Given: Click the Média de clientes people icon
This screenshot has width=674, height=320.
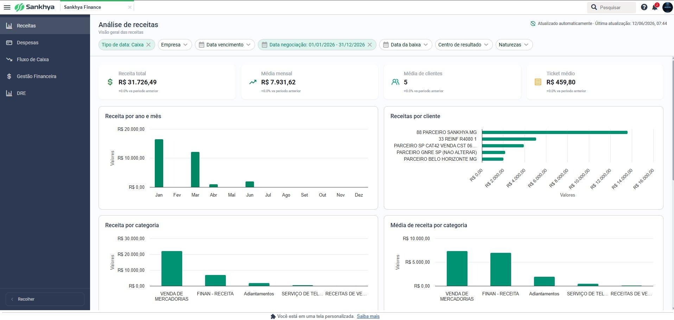Looking at the screenshot, I should (395, 82).
